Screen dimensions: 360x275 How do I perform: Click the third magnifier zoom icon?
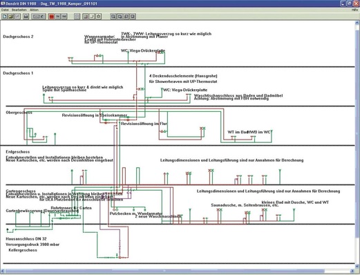coord(126,17)
